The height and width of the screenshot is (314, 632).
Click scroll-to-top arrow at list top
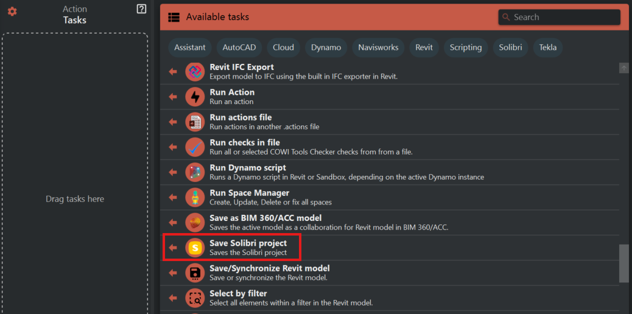click(x=624, y=68)
